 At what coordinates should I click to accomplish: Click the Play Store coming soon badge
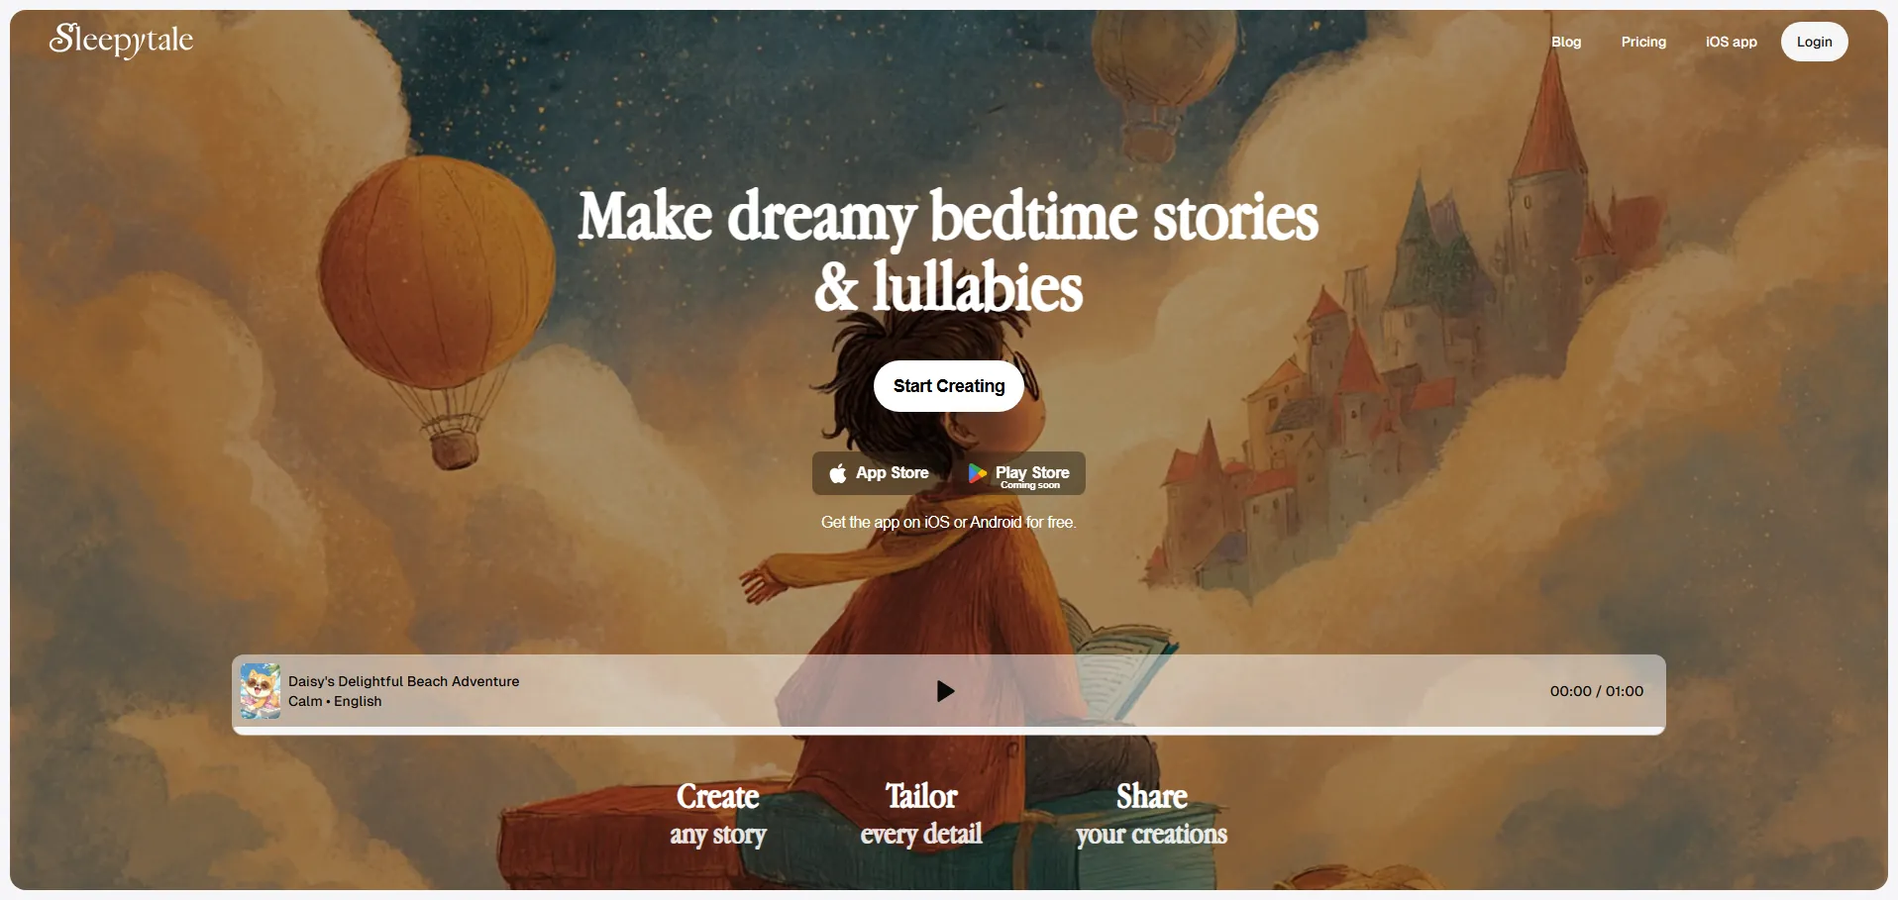click(1018, 473)
